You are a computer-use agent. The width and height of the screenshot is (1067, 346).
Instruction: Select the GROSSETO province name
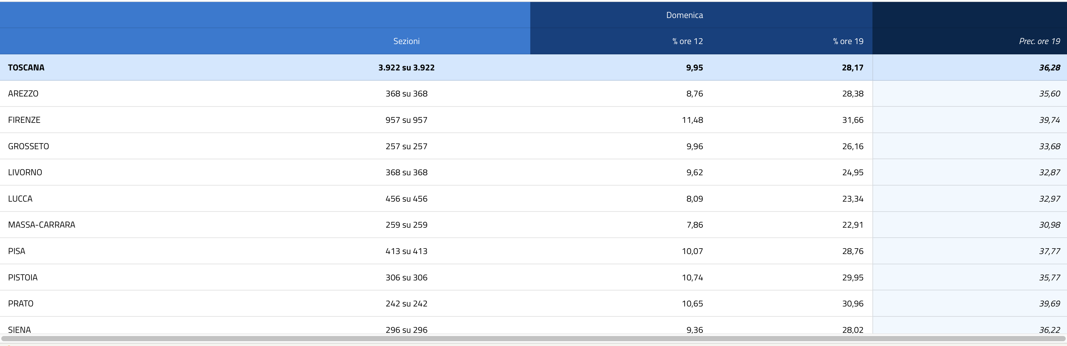point(28,146)
